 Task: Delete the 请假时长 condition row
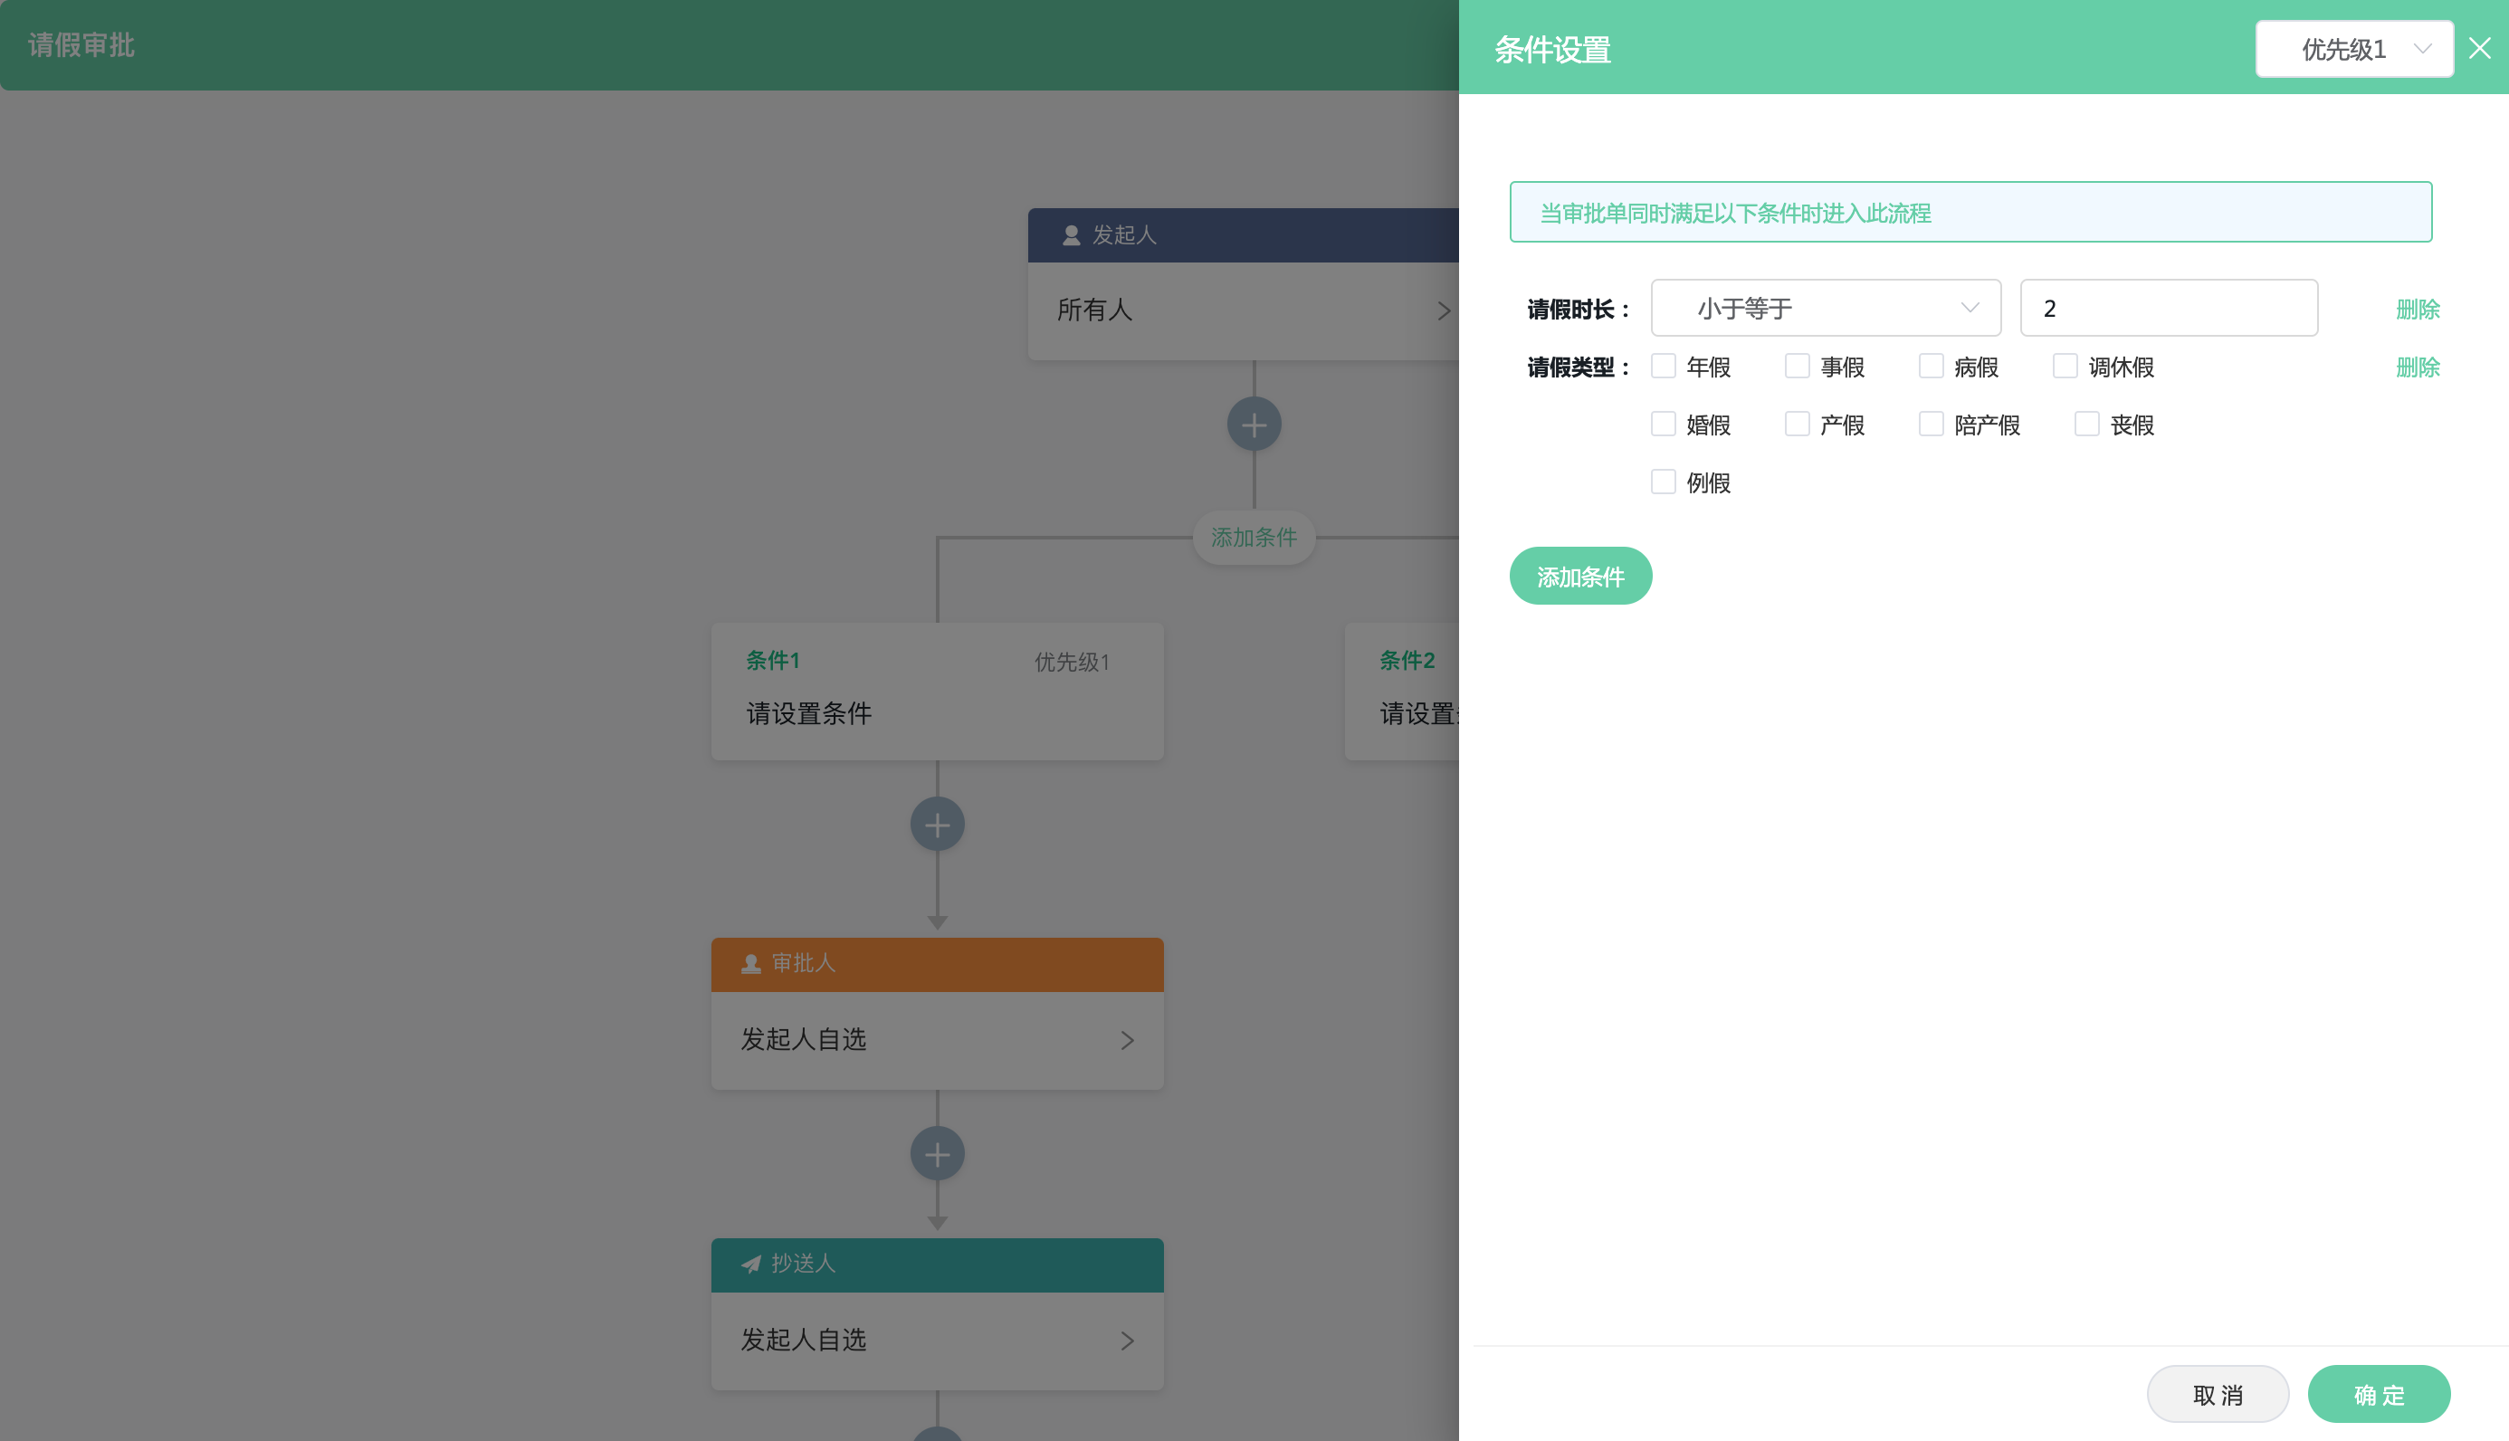(x=2417, y=310)
